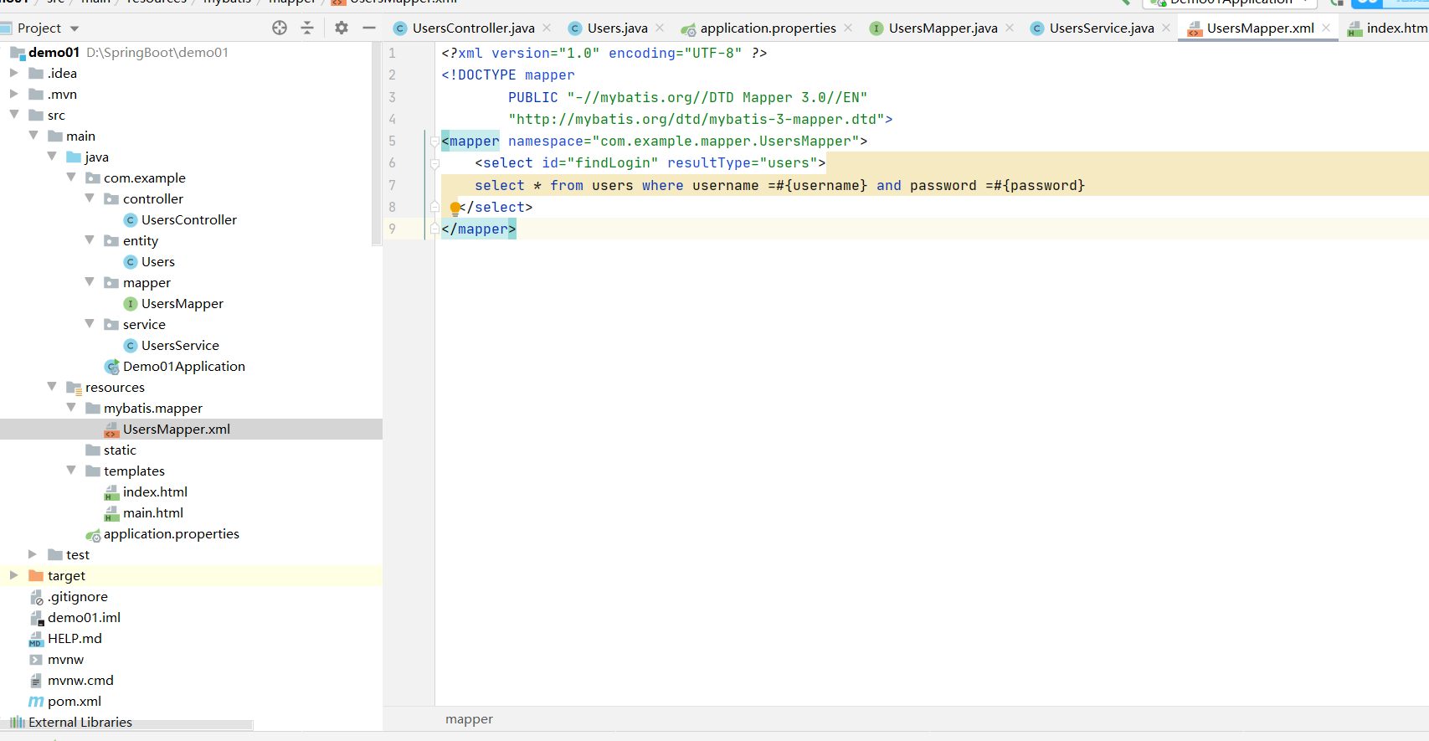Close the application.properties tab
Image resolution: width=1429 pixels, height=741 pixels.
(848, 28)
